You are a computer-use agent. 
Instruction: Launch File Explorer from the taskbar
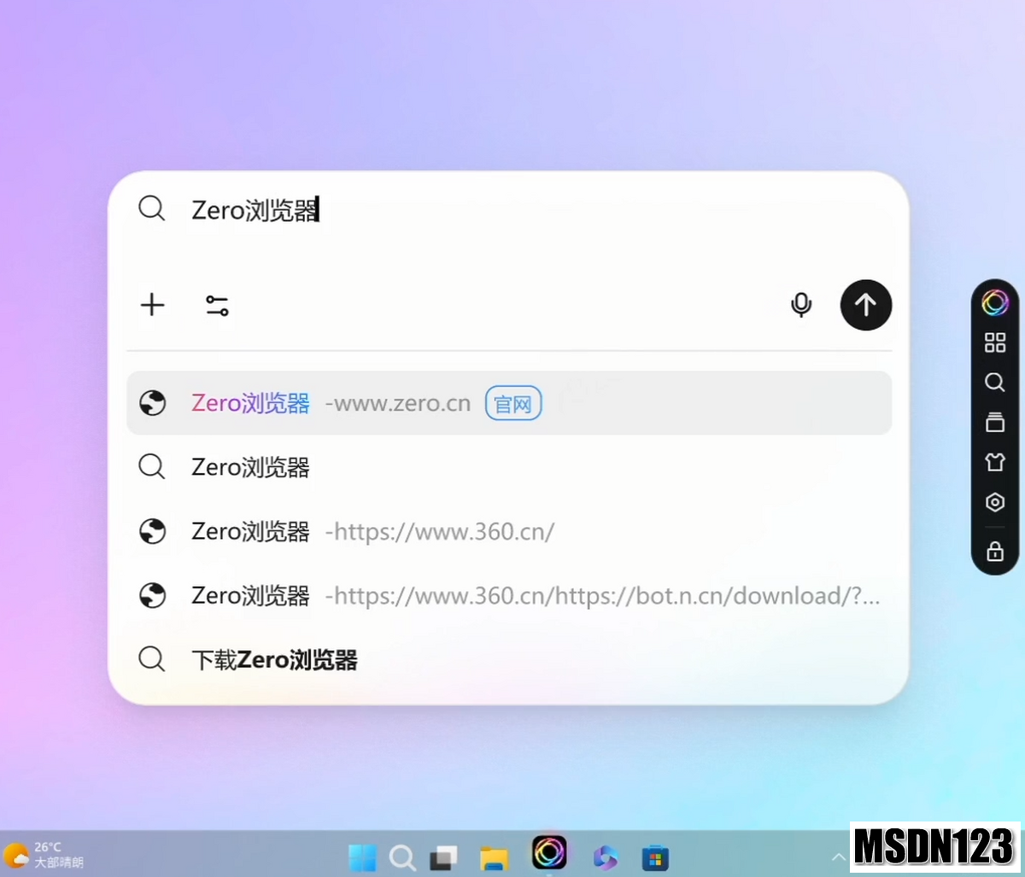[x=494, y=857]
